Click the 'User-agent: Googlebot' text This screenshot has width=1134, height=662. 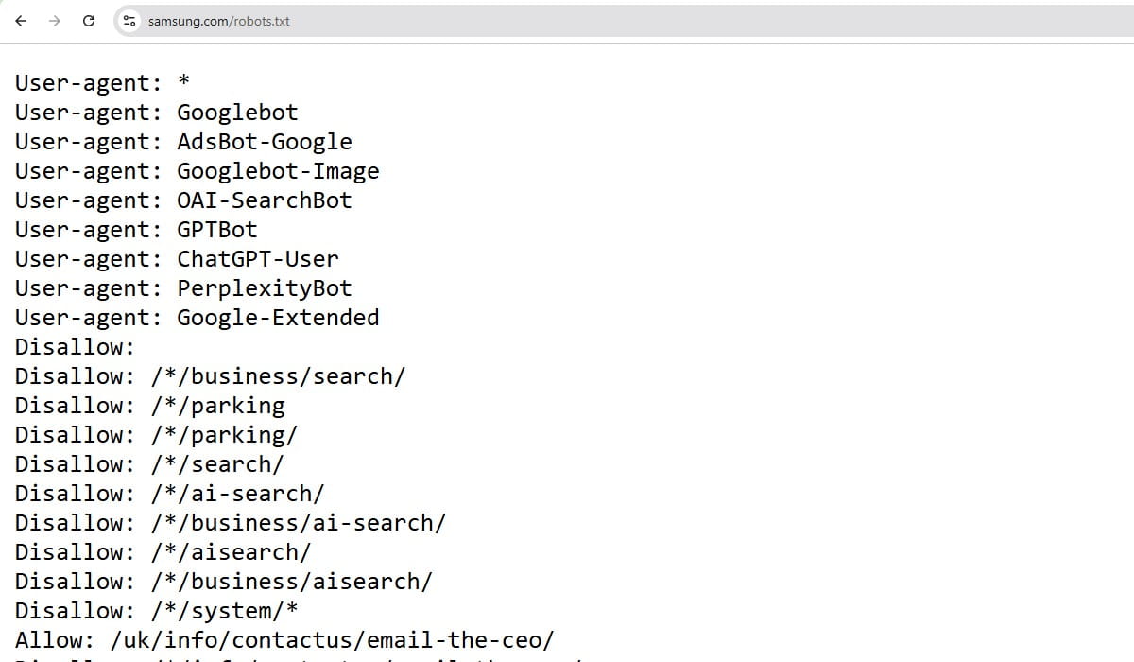point(156,112)
